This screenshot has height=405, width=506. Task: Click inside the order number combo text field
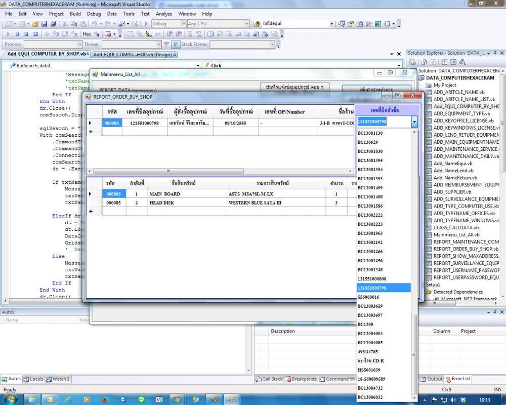coord(384,122)
